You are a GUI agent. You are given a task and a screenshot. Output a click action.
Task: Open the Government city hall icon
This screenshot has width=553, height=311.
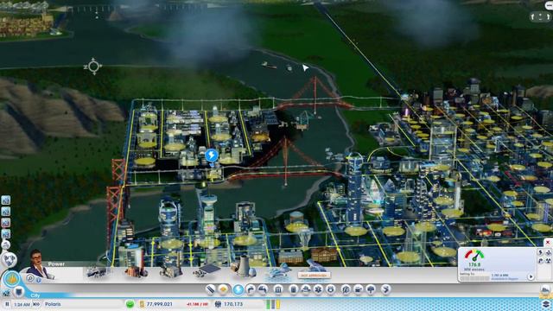point(278,290)
